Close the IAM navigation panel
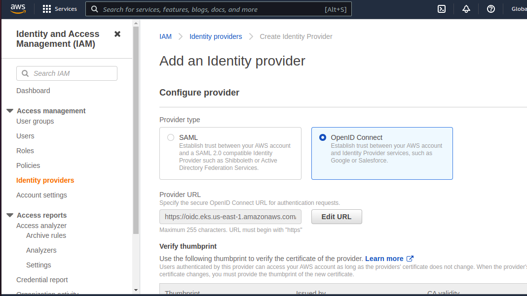Screen dimensions: 527x296 [117, 34]
